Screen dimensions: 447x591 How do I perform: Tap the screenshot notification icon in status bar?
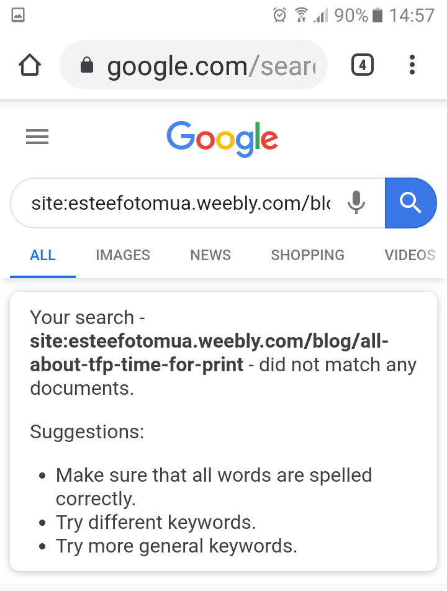[18, 16]
